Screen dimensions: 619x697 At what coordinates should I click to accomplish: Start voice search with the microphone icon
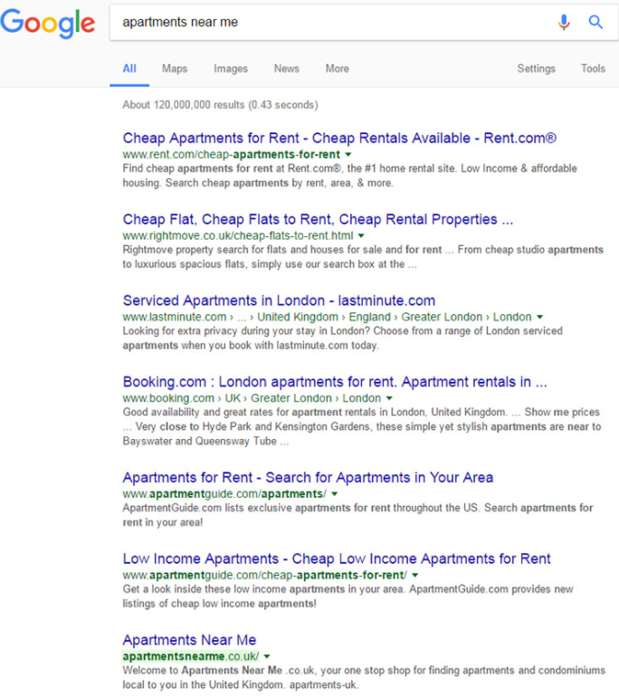click(564, 22)
